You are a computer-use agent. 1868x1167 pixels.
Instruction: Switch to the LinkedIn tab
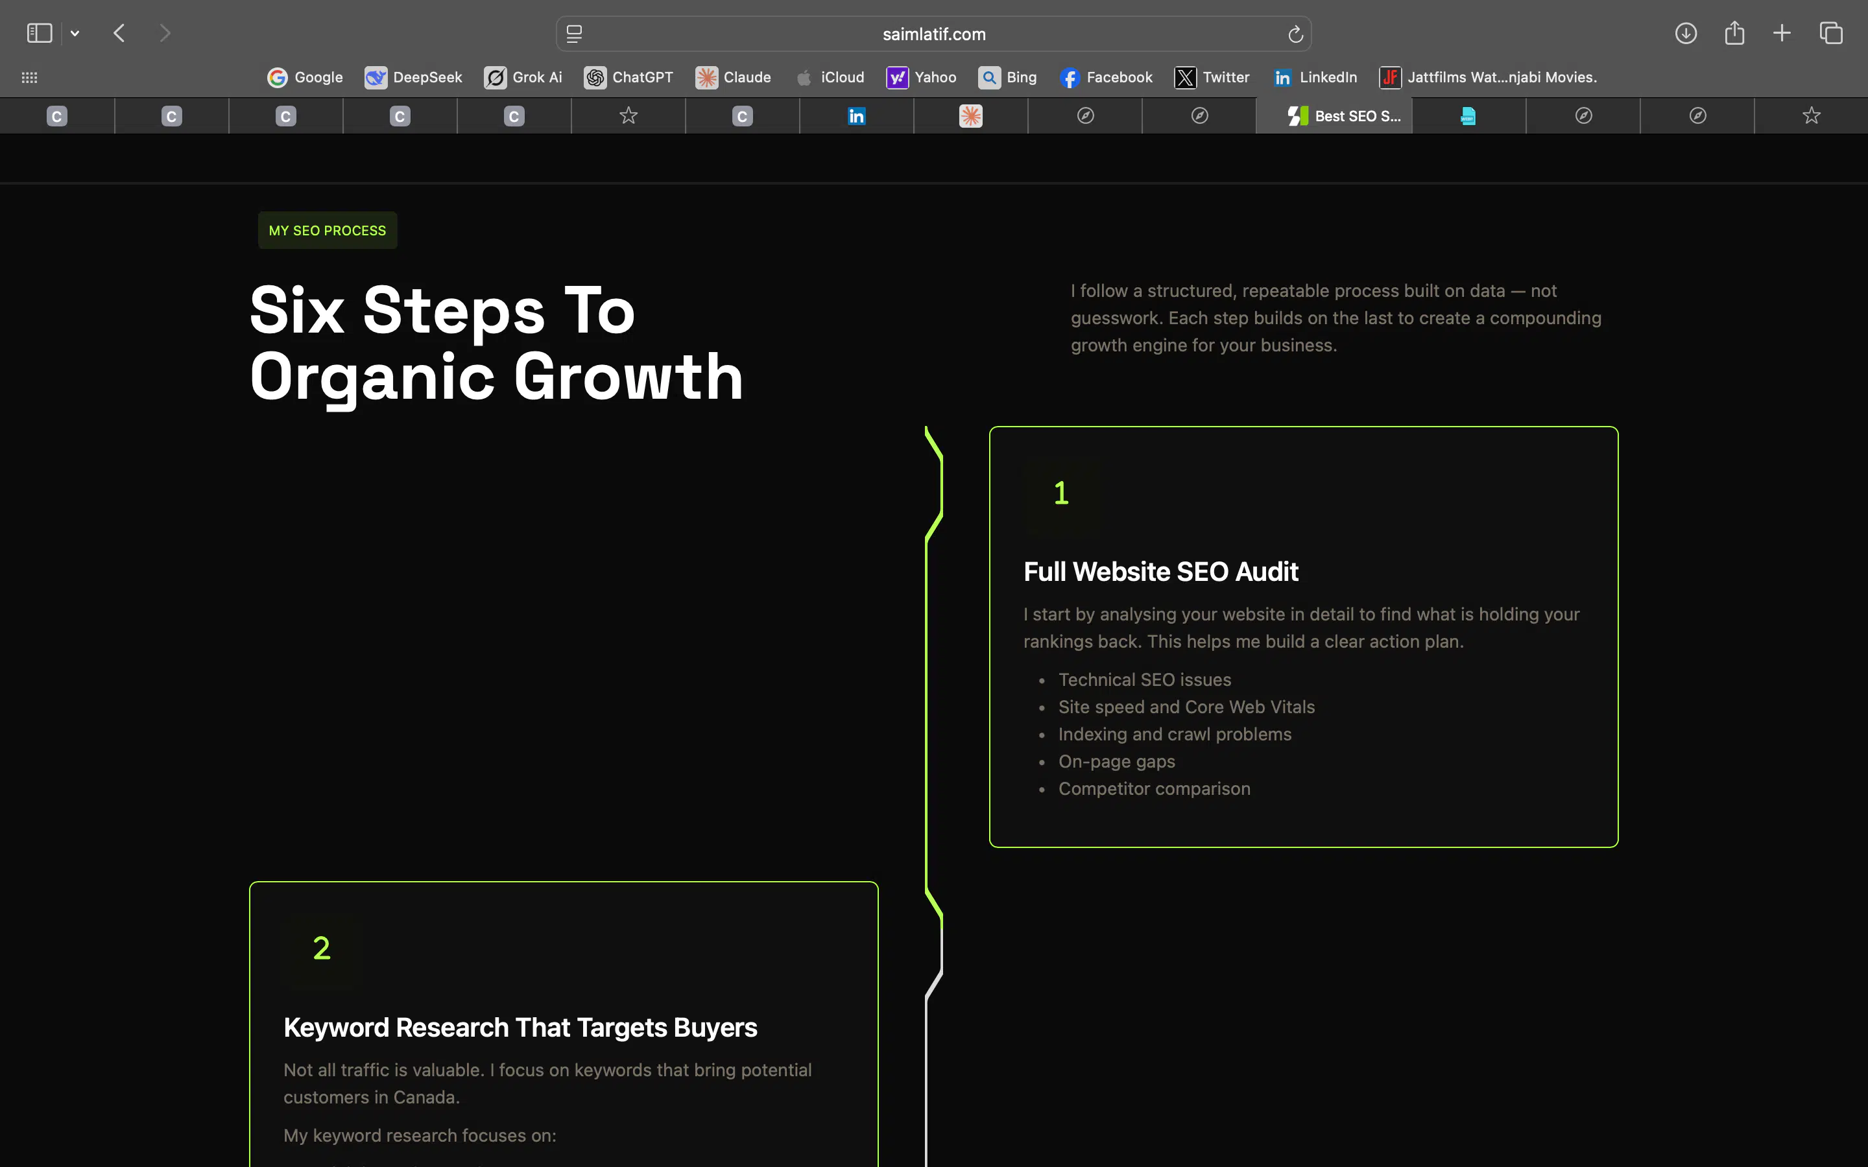point(856,116)
